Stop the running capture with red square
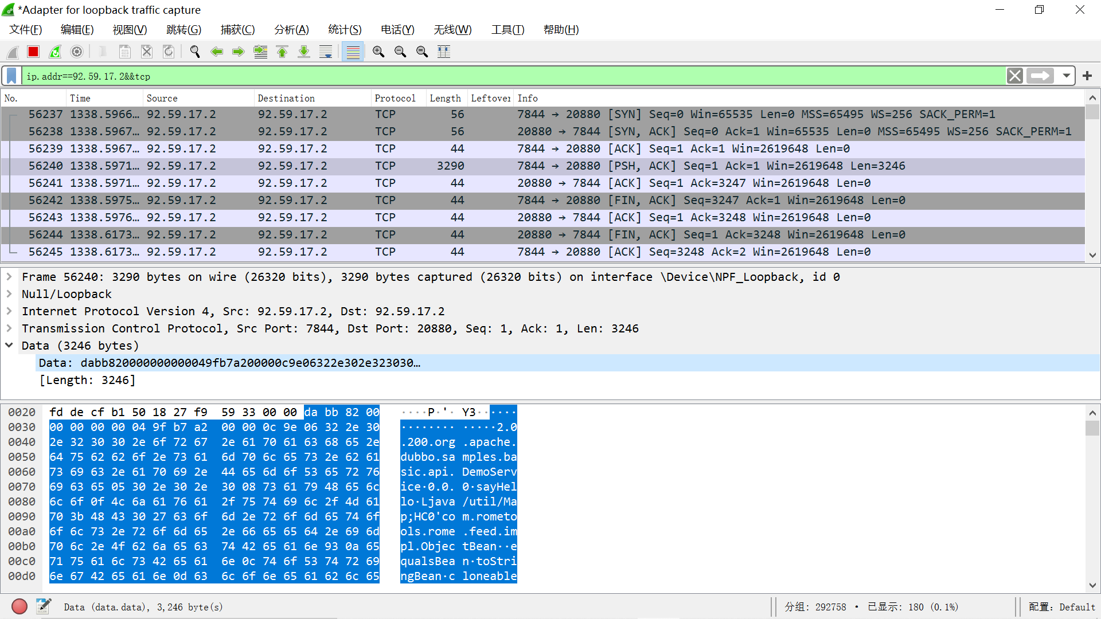This screenshot has height=619, width=1101. click(33, 52)
